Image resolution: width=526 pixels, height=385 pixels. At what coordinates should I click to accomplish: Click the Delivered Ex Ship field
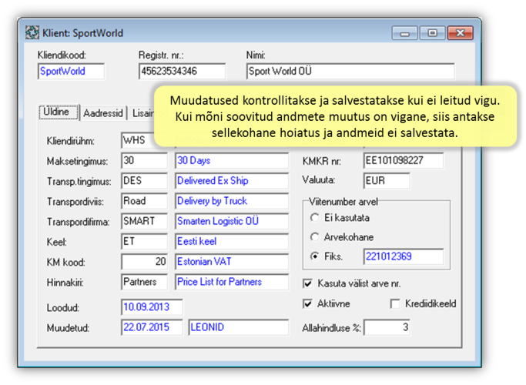point(232,181)
